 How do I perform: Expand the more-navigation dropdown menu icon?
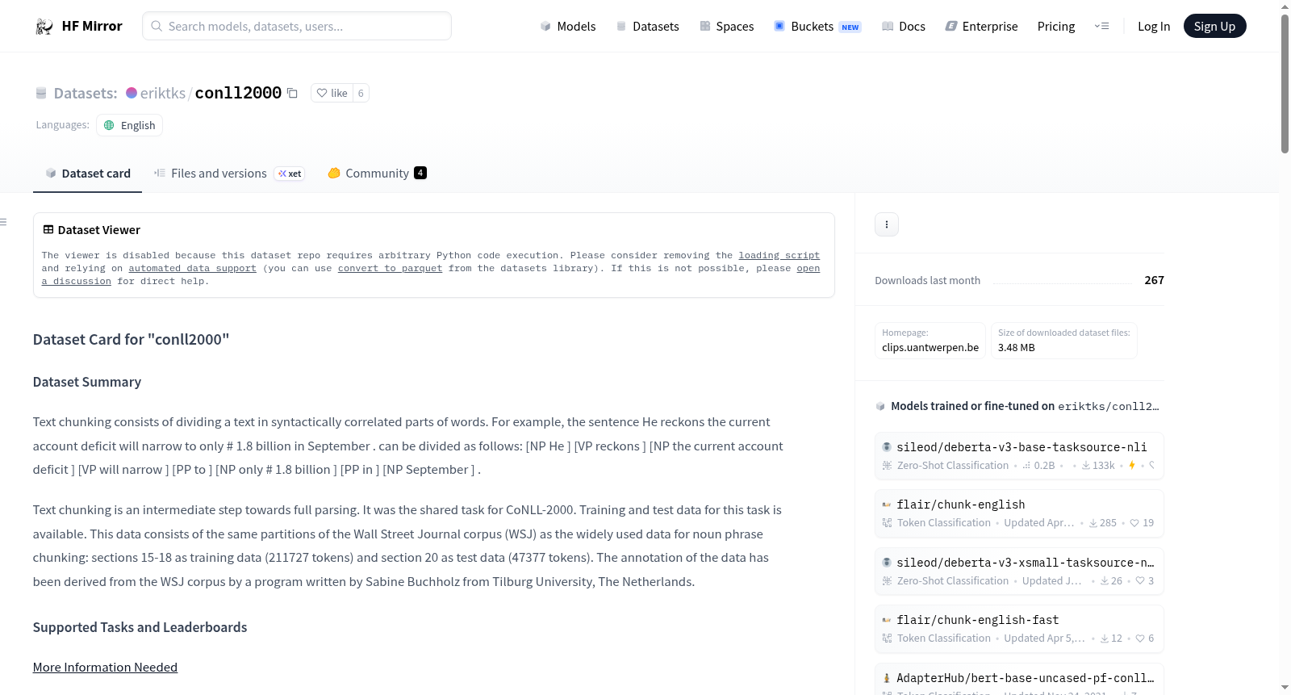[1101, 27]
